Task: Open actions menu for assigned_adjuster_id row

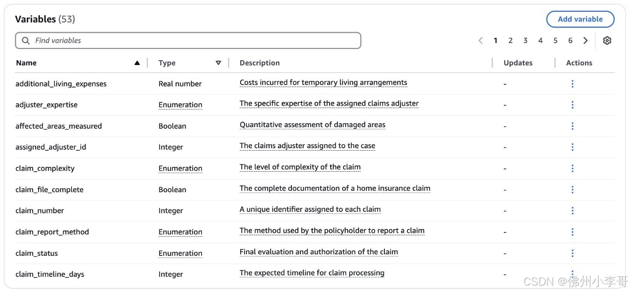Action: click(572, 147)
